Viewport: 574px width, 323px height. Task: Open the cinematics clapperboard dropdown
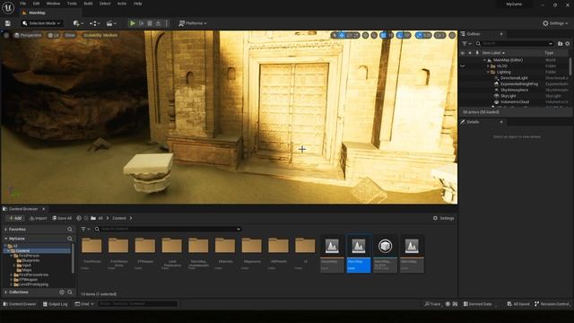point(111,23)
